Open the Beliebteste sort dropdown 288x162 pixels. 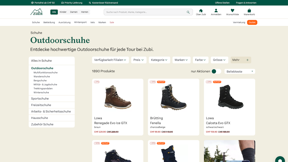[240, 71]
